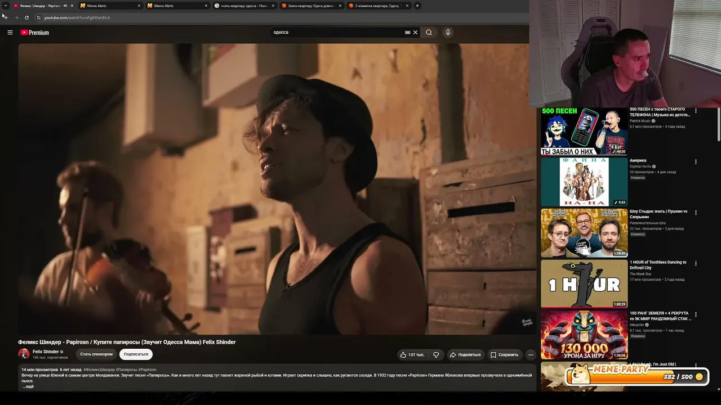
Task: Open 130 000 урона за игру thumbnail
Action: coord(584,335)
